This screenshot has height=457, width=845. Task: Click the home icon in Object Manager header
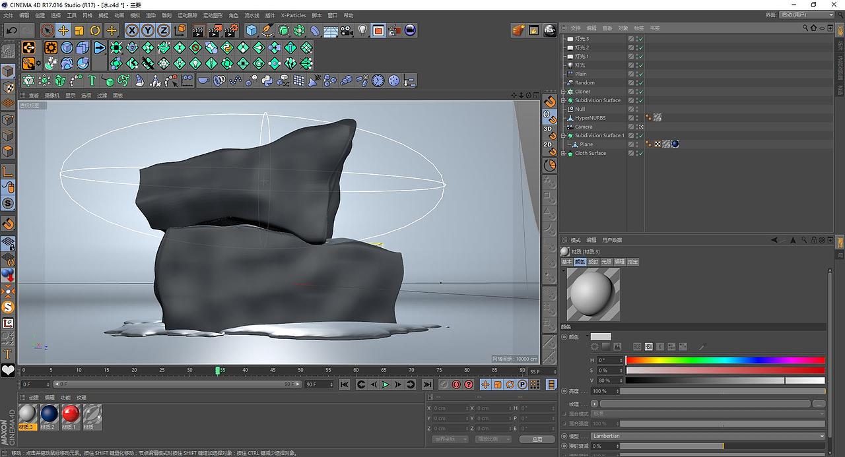[813, 28]
